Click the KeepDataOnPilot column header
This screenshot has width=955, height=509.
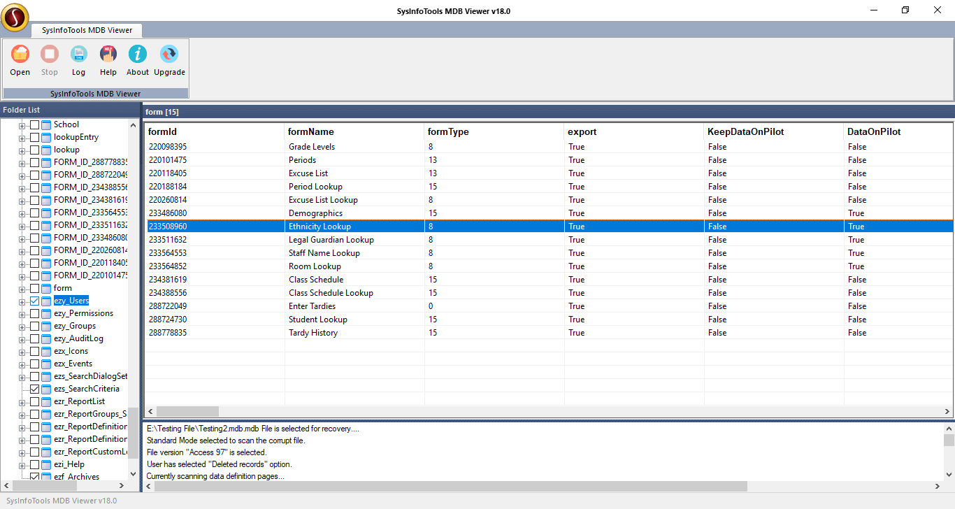[774, 131]
